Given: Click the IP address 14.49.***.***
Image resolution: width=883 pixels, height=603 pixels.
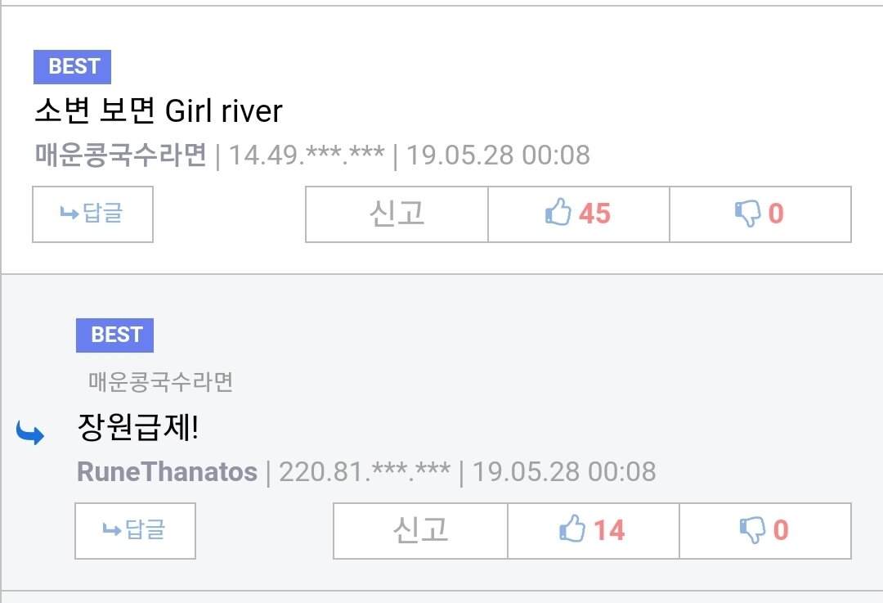Looking at the screenshot, I should click(x=306, y=155).
